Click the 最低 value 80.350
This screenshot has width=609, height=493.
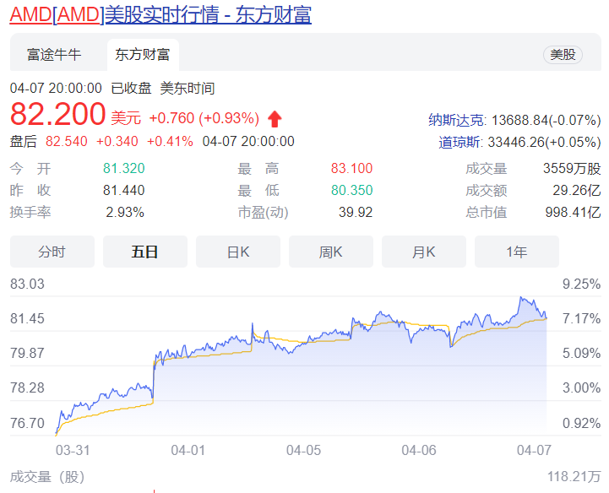click(x=351, y=190)
